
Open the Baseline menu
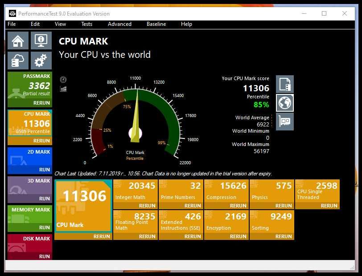(x=156, y=24)
